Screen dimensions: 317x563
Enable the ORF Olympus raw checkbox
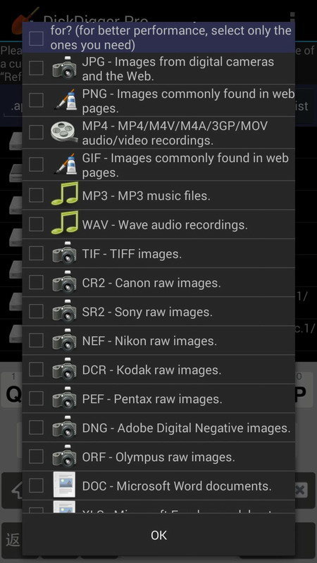point(37,457)
